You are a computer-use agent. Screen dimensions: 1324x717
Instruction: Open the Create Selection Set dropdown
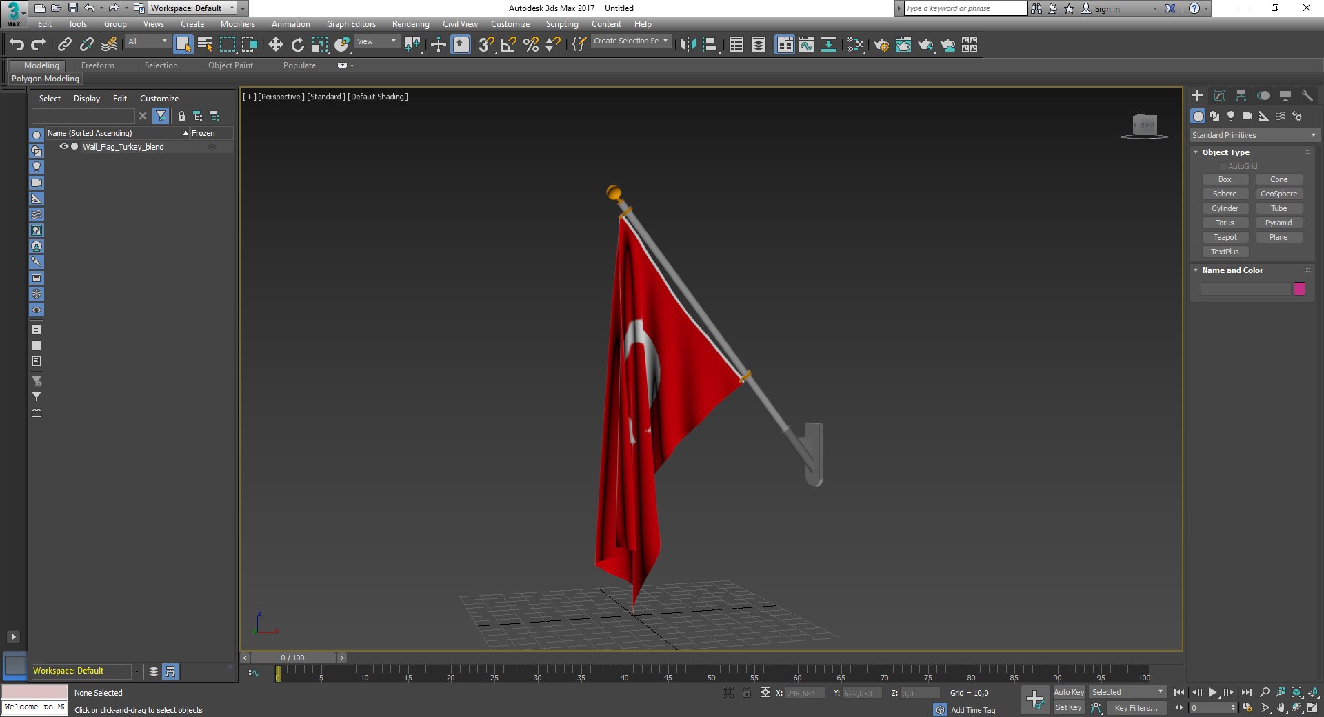click(x=631, y=41)
